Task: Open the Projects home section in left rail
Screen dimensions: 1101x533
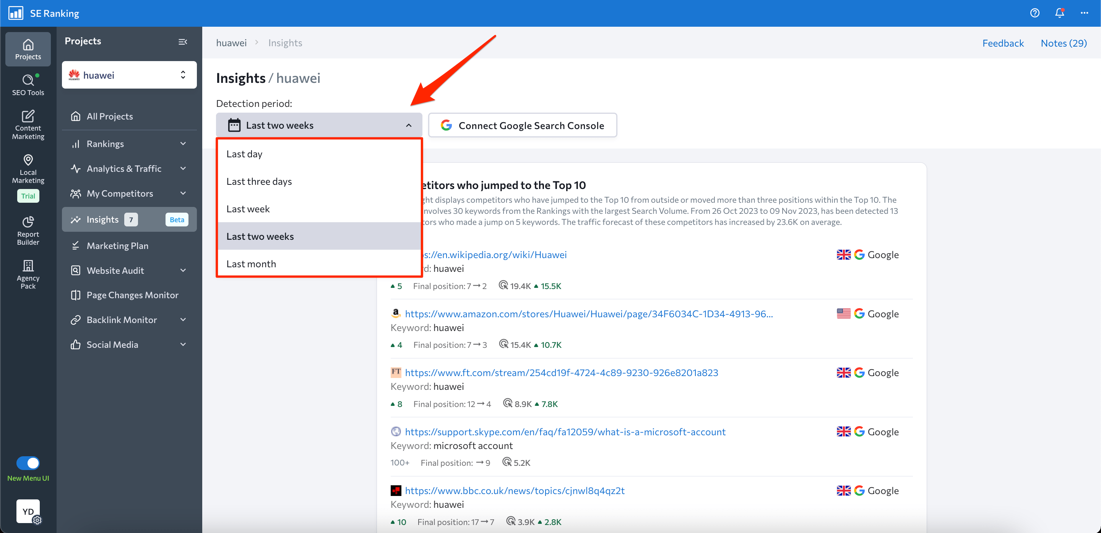Action: 28,49
